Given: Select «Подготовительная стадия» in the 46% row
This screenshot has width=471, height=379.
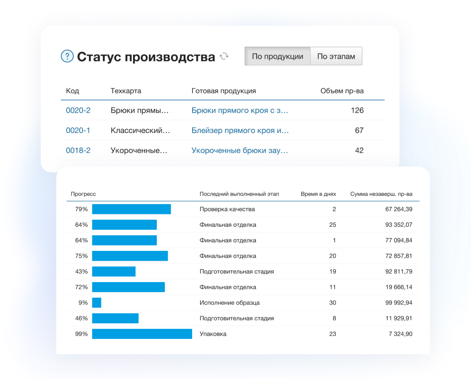Looking at the screenshot, I should pyautogui.click(x=237, y=318).
